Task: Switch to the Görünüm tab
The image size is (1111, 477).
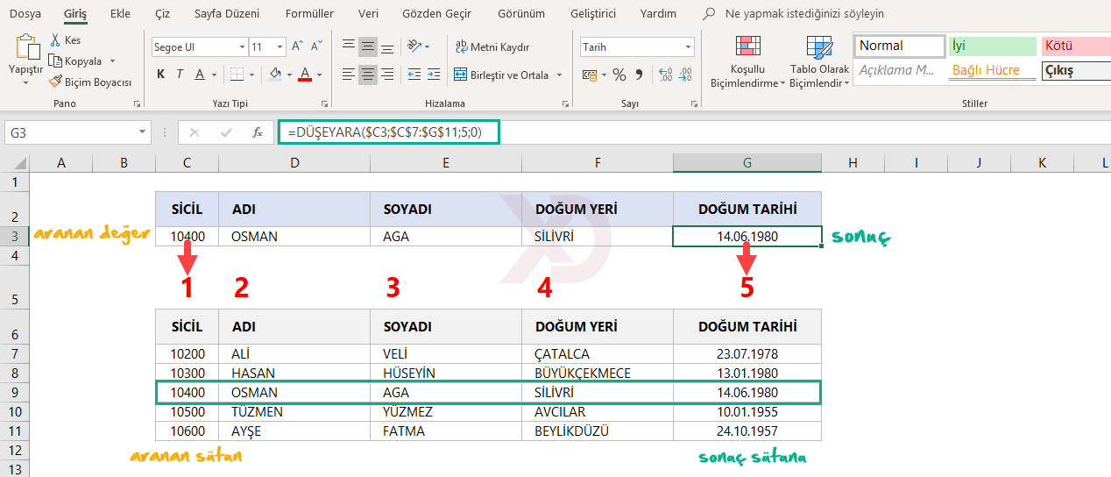Action: 521,14
